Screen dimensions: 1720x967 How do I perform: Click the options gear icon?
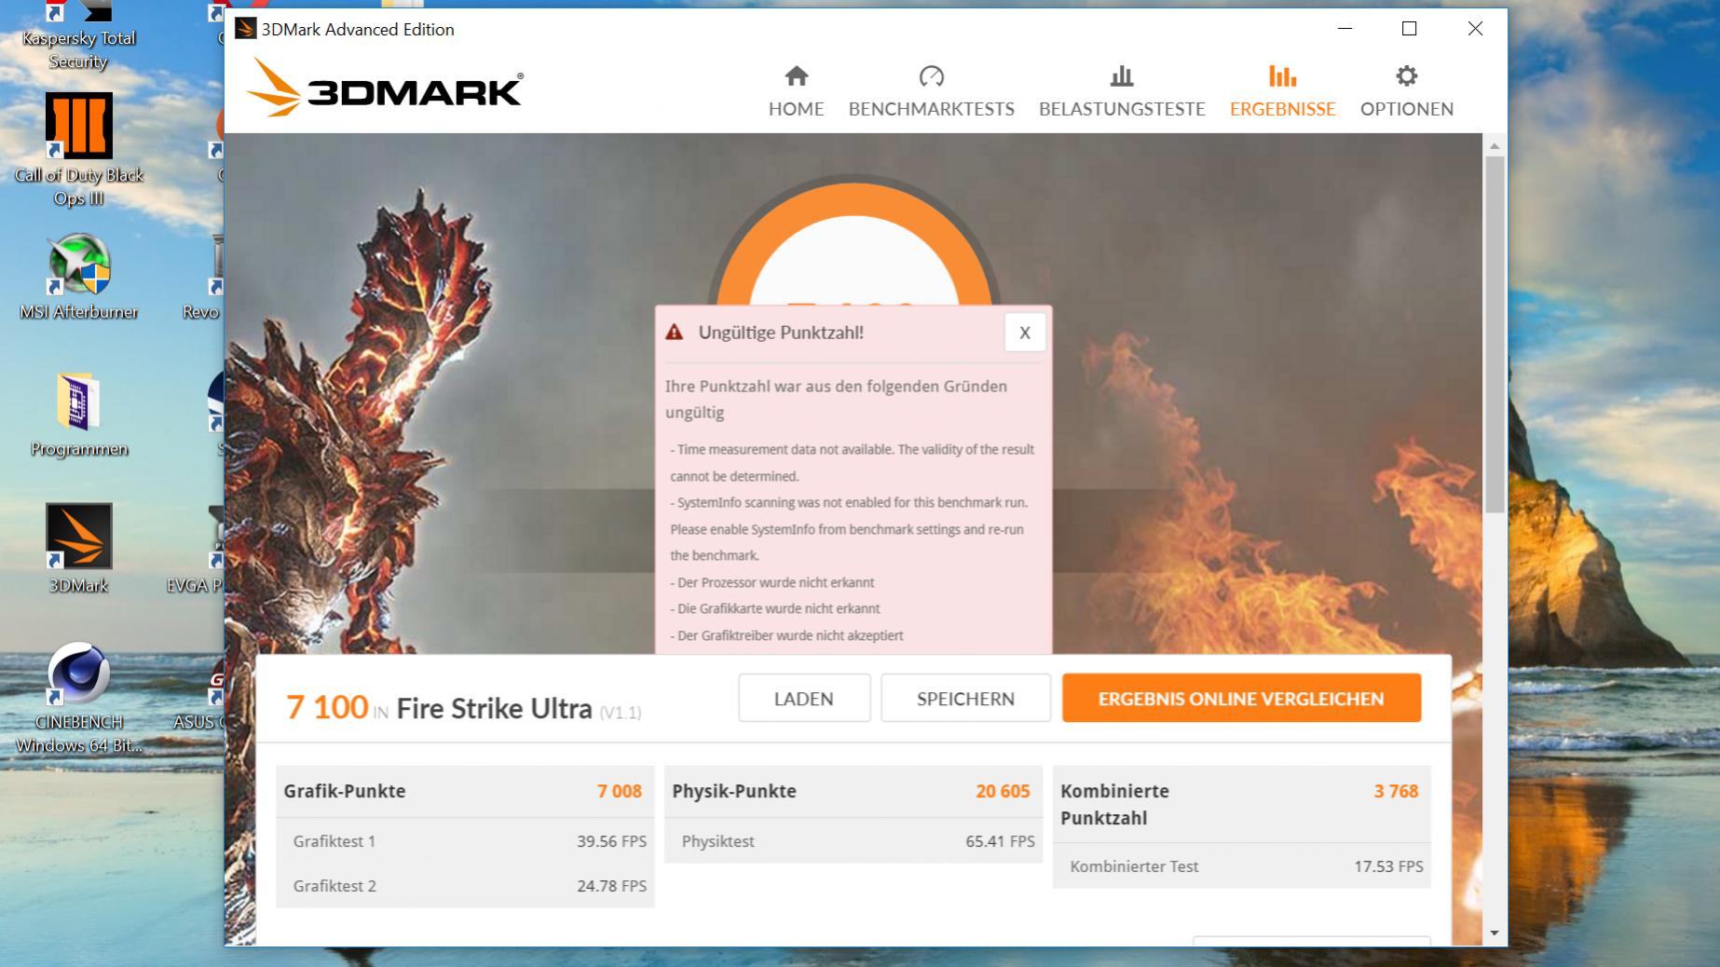(x=1406, y=75)
